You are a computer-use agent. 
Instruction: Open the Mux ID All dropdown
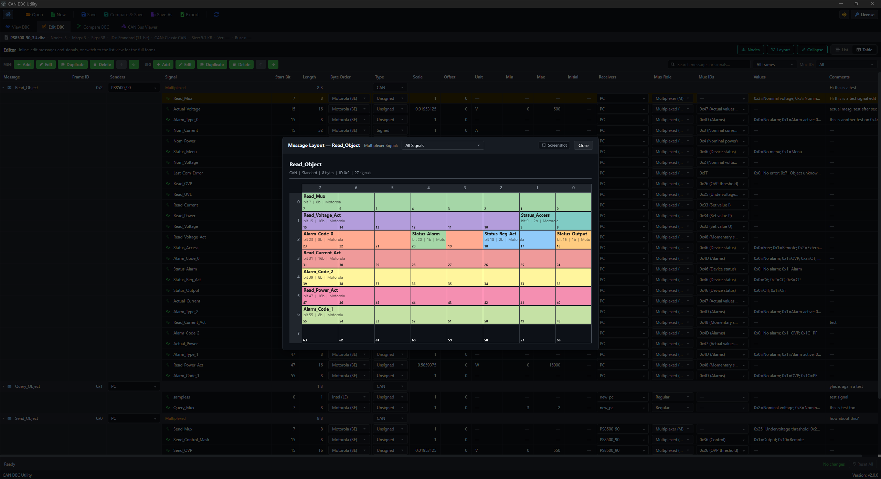coord(846,64)
